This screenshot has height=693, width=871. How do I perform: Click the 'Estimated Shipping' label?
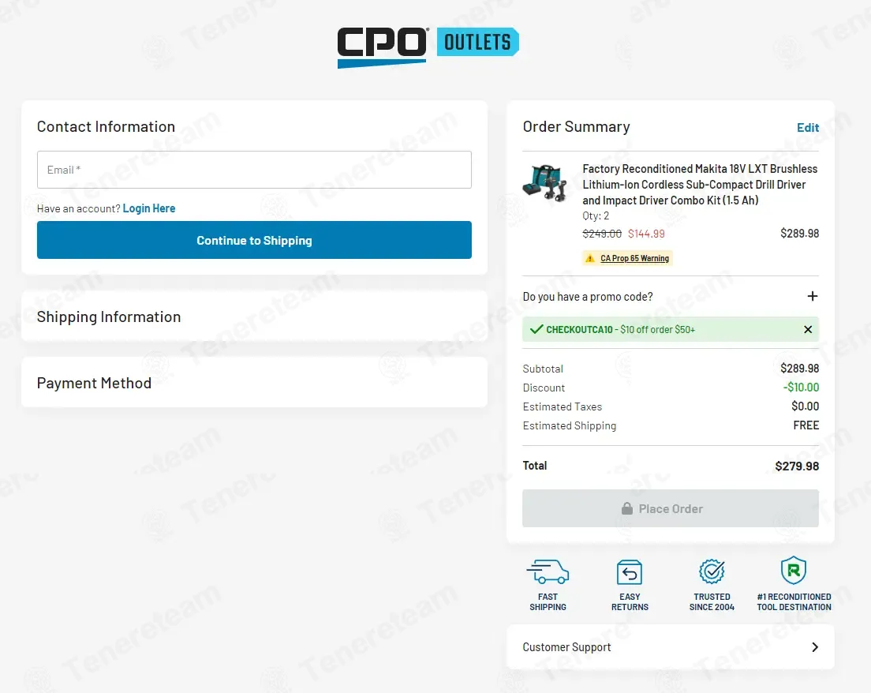570,425
